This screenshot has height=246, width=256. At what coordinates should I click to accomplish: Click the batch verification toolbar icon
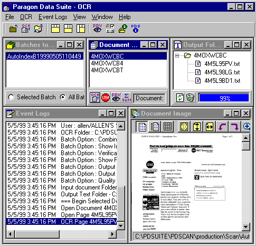[x=38, y=29]
